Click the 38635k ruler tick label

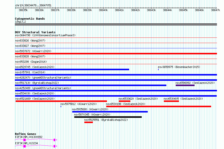23,10
